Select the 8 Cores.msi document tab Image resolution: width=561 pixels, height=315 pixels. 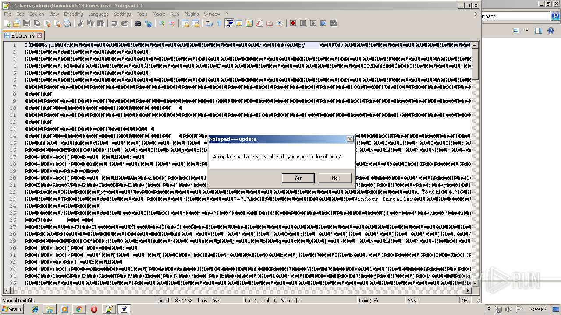(x=23, y=36)
